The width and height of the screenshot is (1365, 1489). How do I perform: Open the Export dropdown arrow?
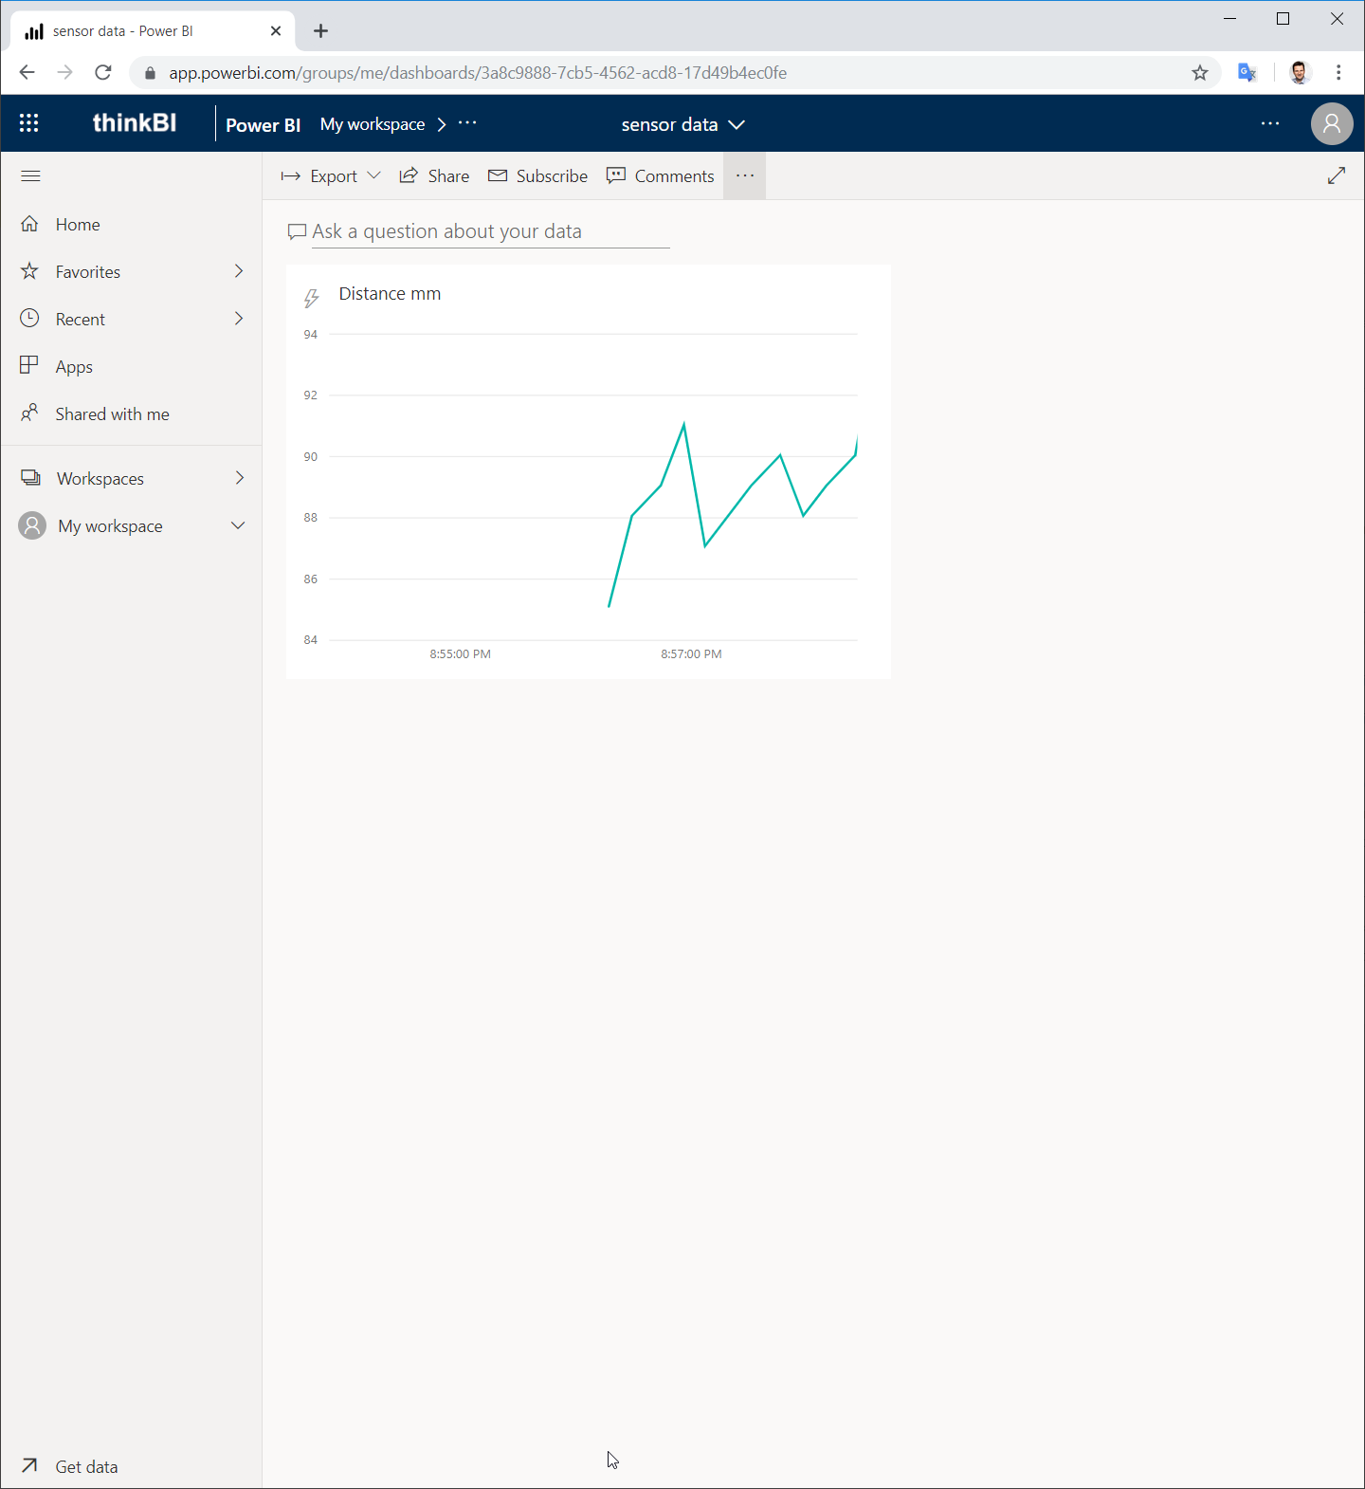[x=373, y=175]
